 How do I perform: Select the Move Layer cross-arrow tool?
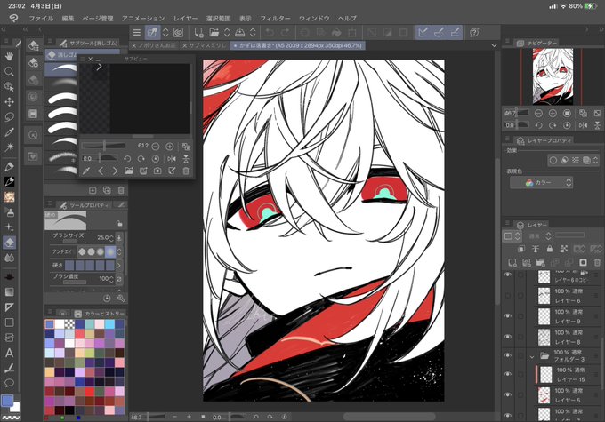pyautogui.click(x=9, y=102)
